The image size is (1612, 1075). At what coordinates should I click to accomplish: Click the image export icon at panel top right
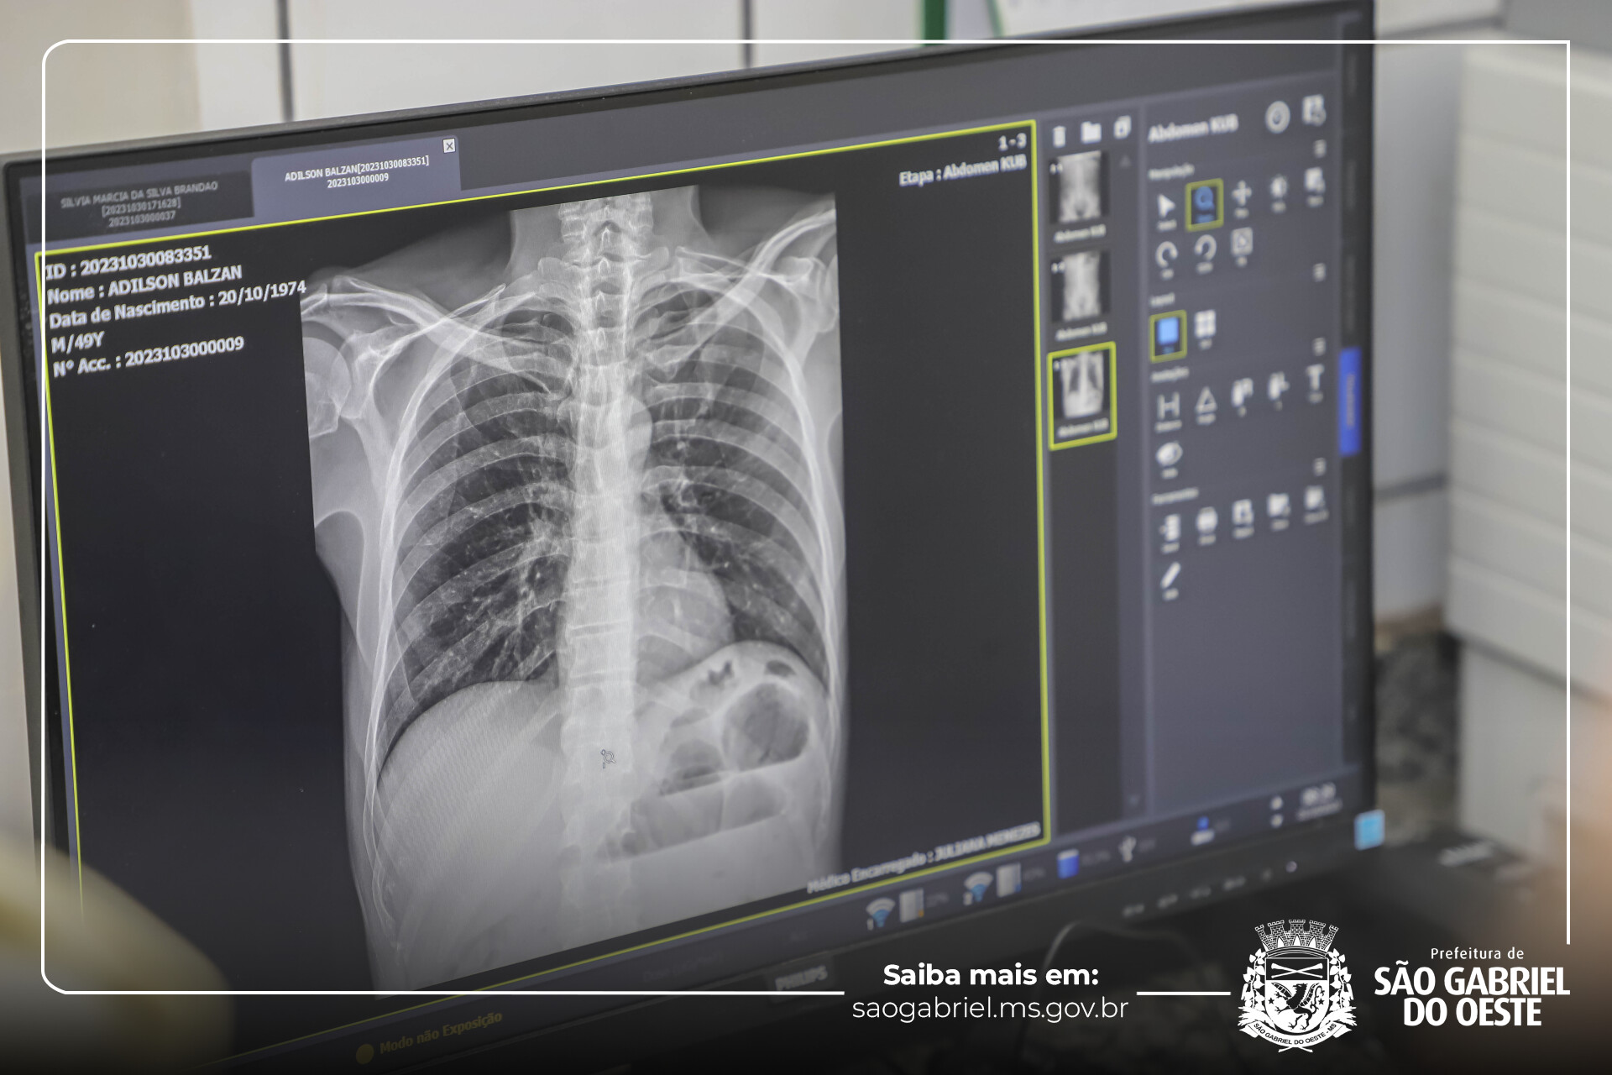click(x=1314, y=111)
